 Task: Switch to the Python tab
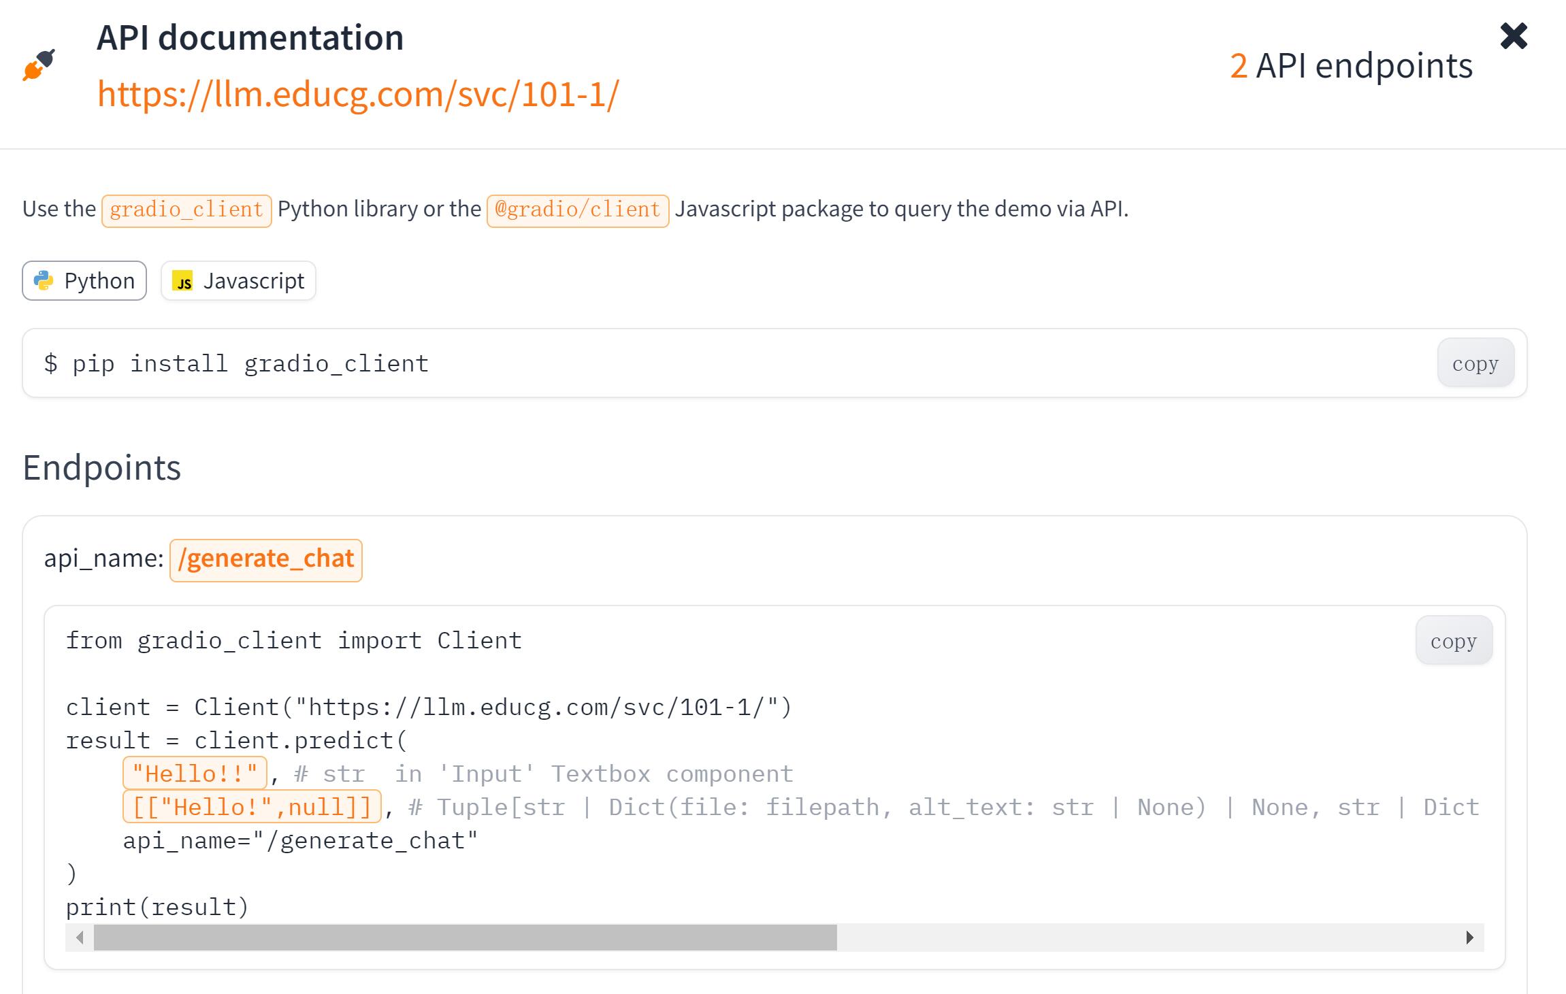84,280
